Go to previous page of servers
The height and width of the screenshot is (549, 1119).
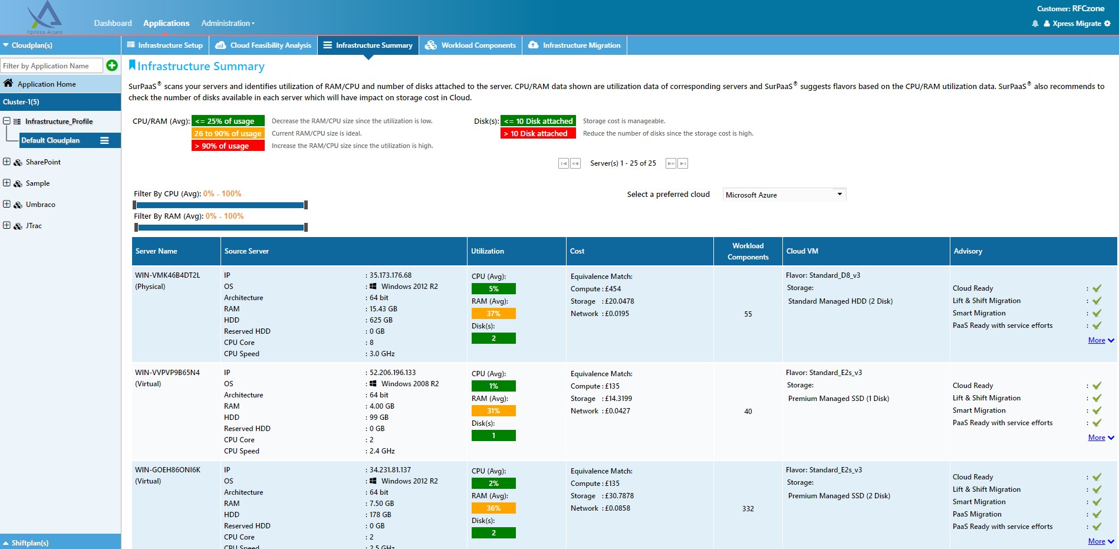[575, 163]
